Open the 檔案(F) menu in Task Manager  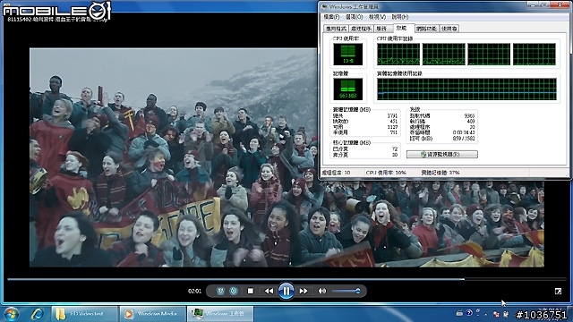(x=331, y=17)
